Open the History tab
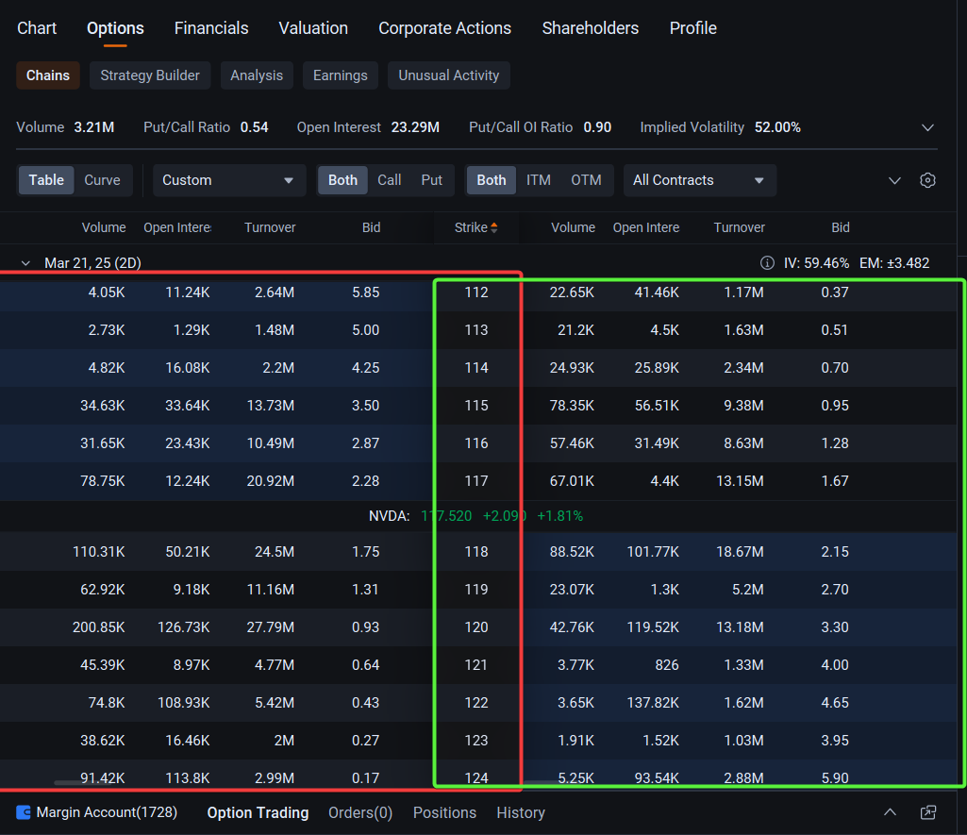This screenshot has height=835, width=967. [x=521, y=812]
